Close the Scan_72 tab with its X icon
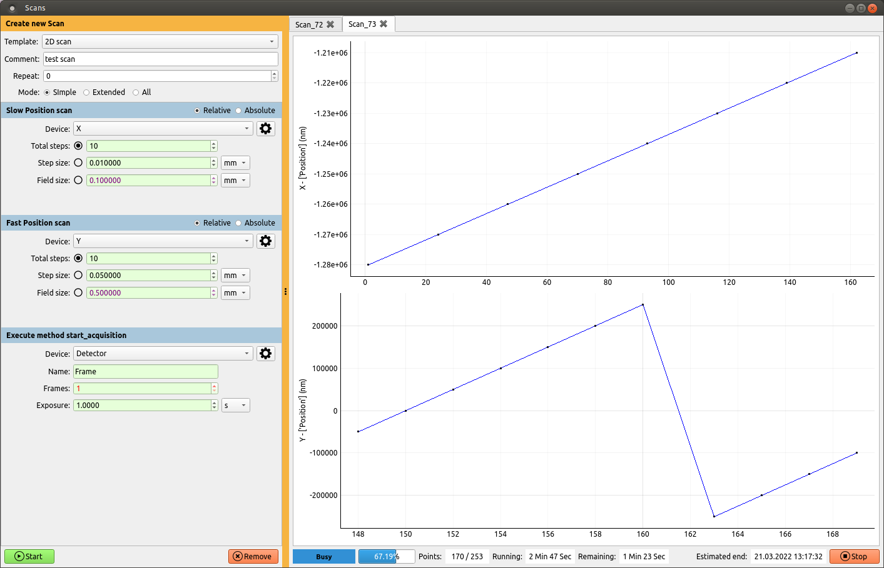This screenshot has height=568, width=884. click(x=330, y=24)
